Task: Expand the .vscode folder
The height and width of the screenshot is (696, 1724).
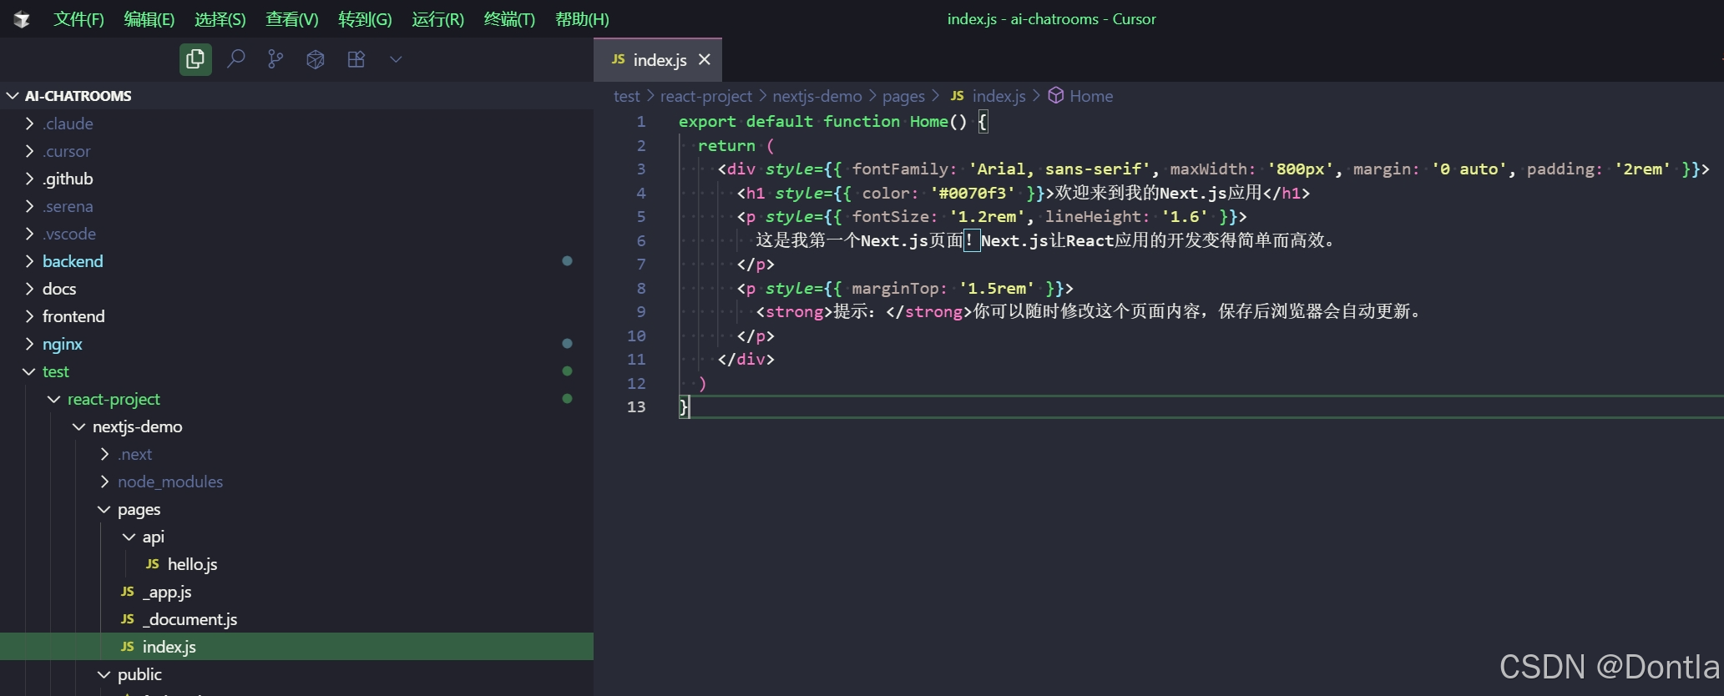Action: pyautogui.click(x=296, y=234)
